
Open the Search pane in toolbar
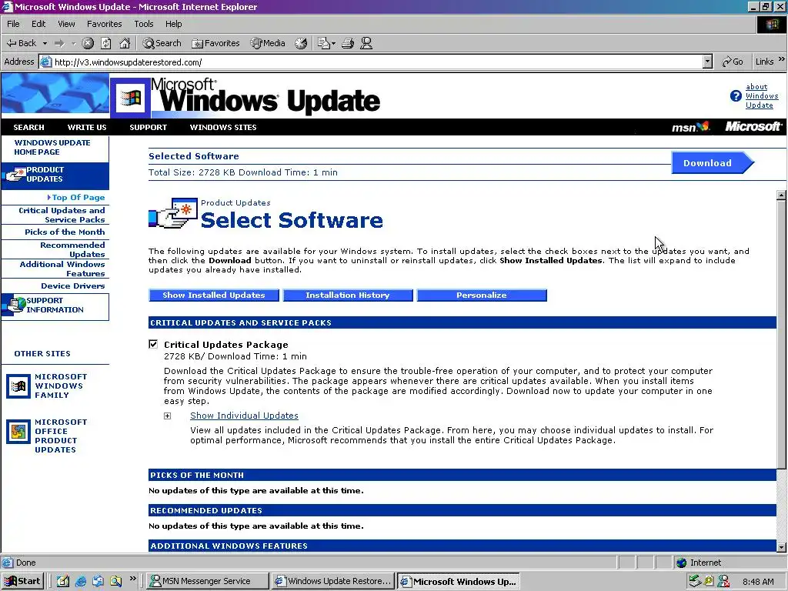[x=162, y=43]
